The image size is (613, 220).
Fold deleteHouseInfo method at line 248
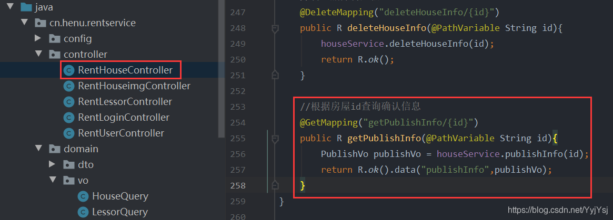point(275,28)
